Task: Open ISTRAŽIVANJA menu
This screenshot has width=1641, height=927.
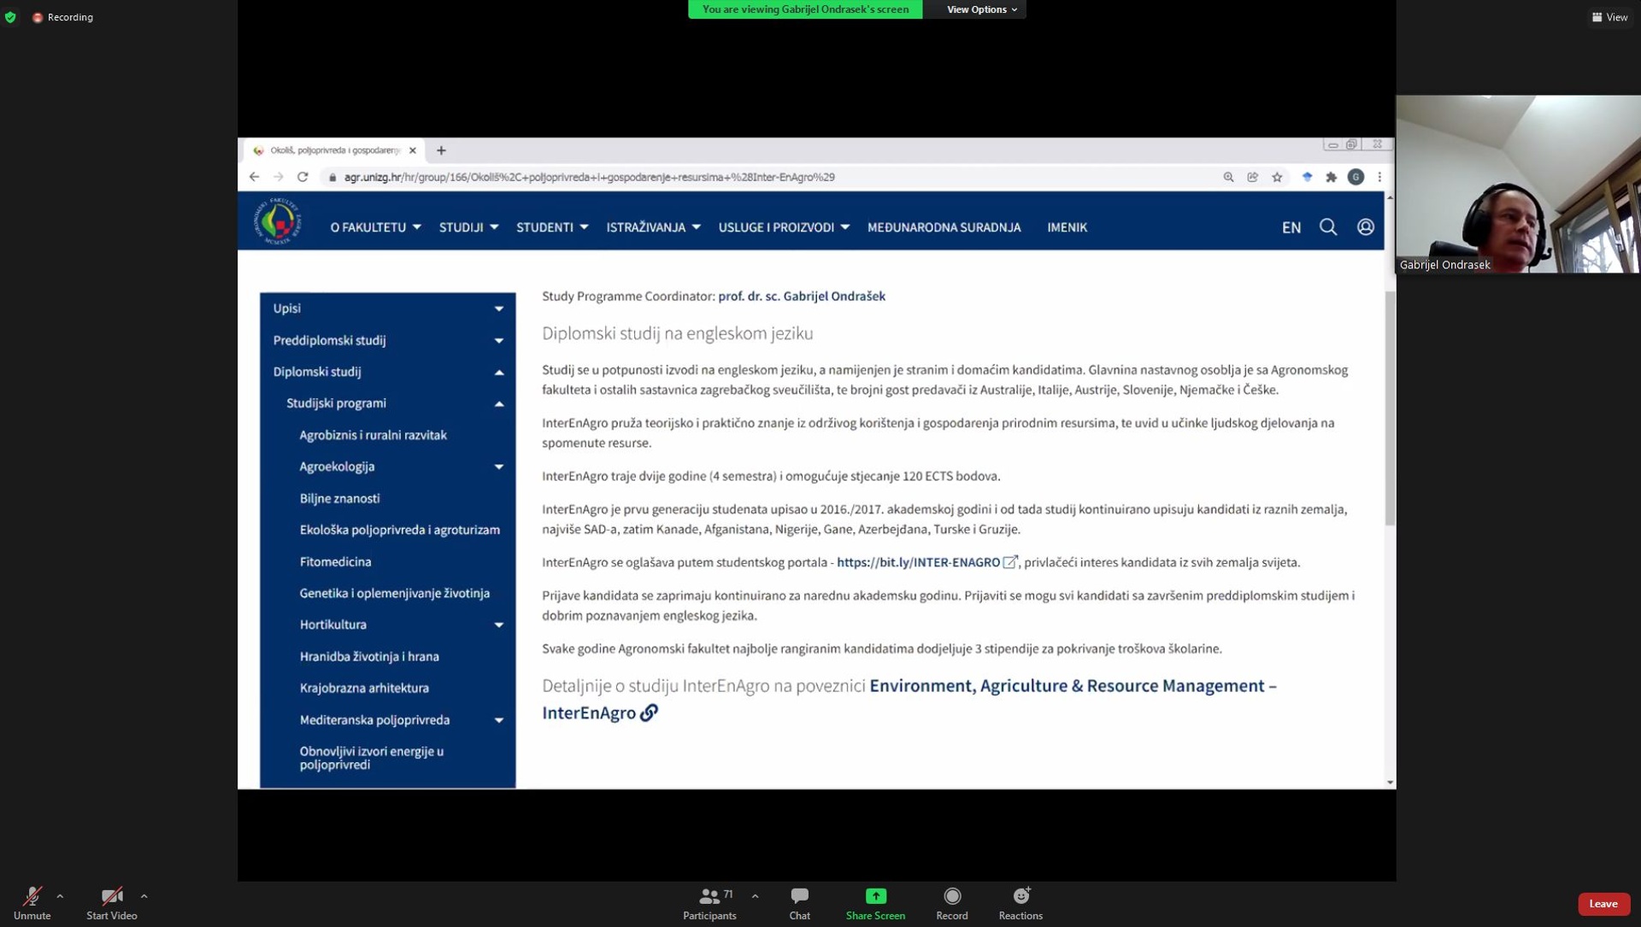Action: click(653, 227)
